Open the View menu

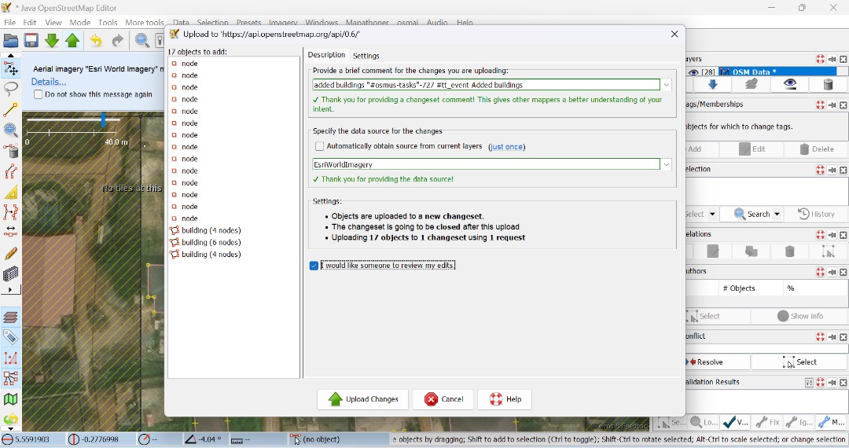(53, 22)
